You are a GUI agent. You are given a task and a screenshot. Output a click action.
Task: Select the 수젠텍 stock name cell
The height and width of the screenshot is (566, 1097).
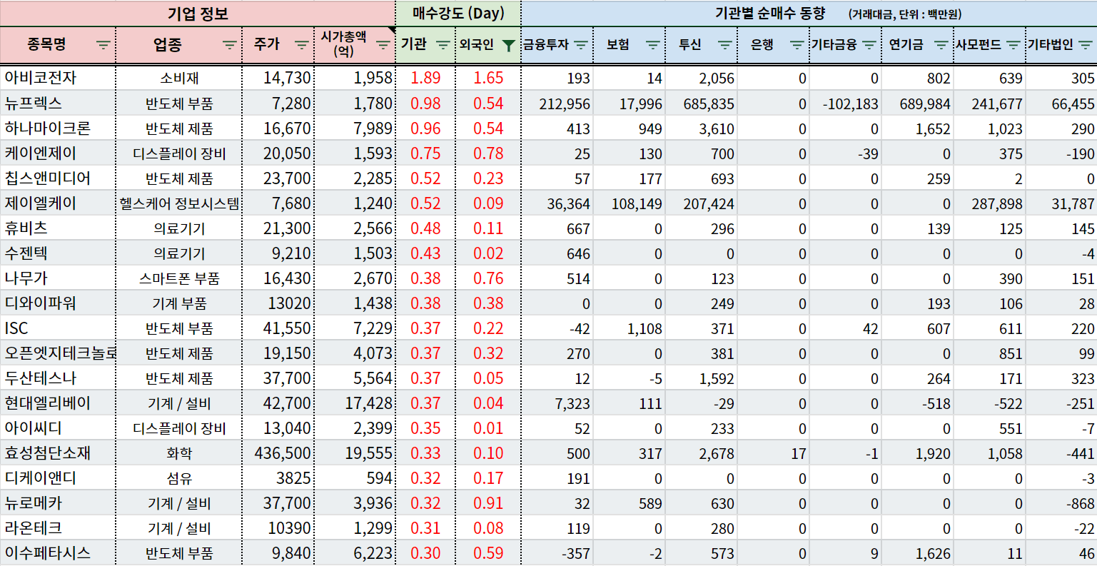click(58, 253)
